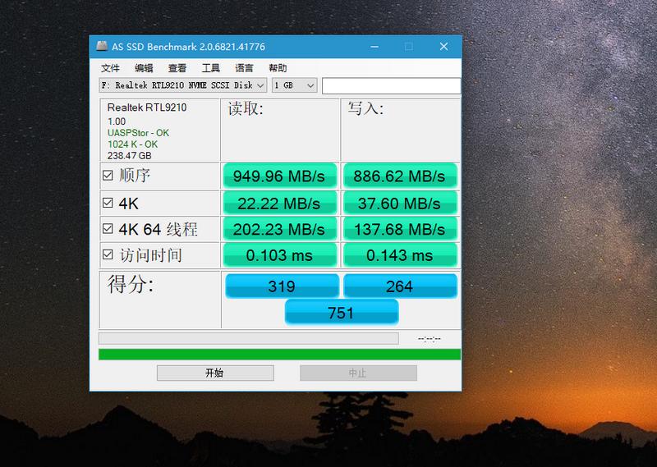Viewport: 657px width, 467px height.
Task: Click the 得分 score label
Action: 131,285
